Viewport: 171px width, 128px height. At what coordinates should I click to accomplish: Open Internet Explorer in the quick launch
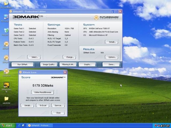[20, 126]
